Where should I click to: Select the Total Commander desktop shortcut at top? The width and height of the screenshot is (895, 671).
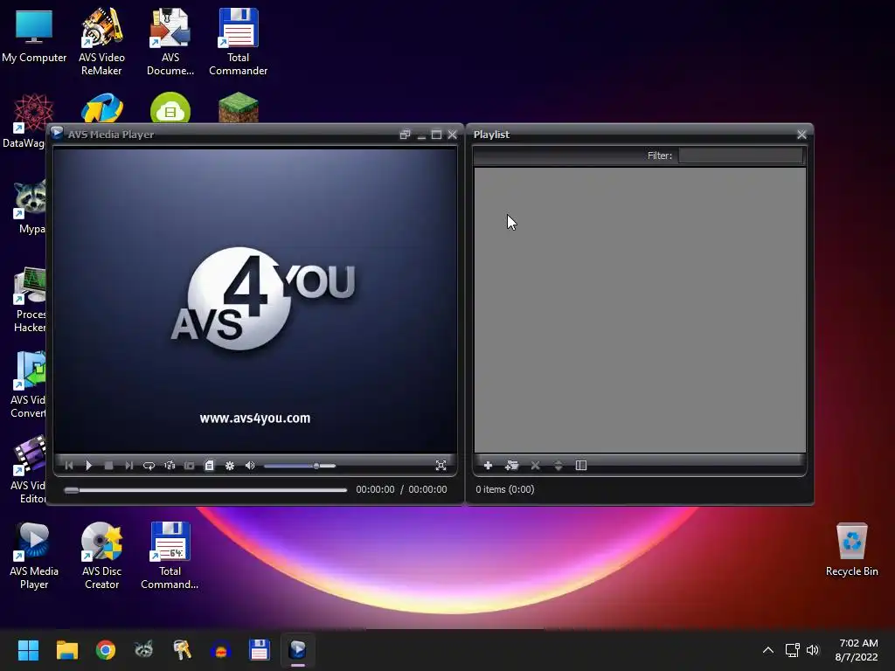click(x=238, y=42)
